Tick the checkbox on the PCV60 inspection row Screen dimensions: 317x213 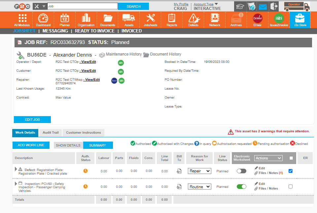[290, 187]
